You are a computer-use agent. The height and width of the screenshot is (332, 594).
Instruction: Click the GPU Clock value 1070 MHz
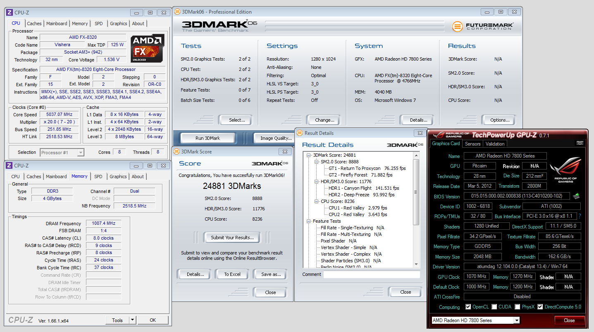[477, 276]
